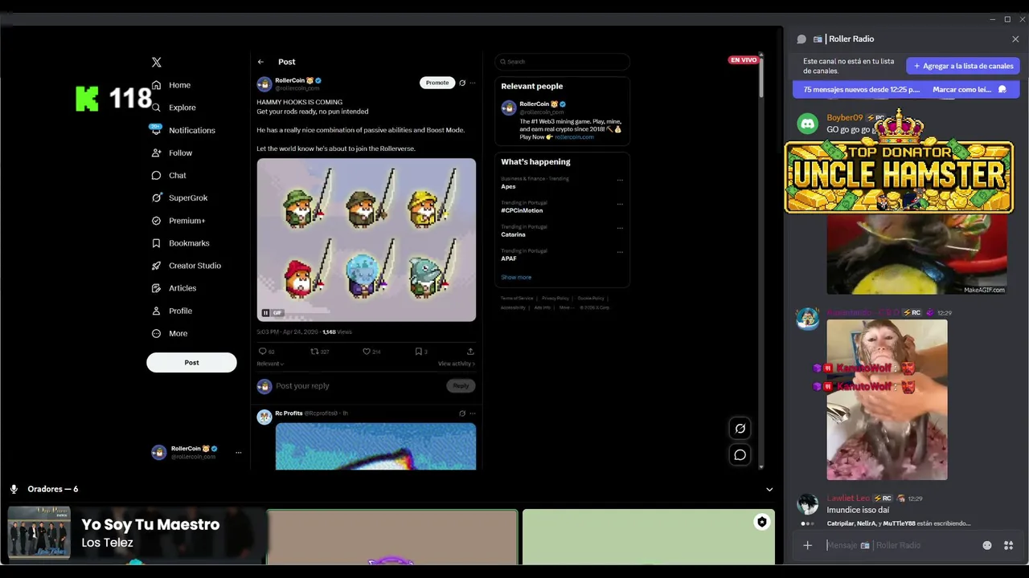This screenshot has height=578, width=1029.
Task: Open Rc Profits reply options menu
Action: click(x=473, y=413)
